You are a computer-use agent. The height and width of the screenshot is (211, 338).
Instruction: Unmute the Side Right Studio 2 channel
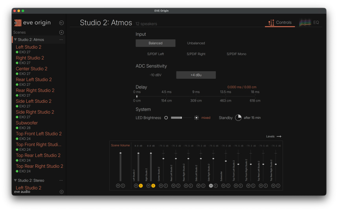[211, 186]
